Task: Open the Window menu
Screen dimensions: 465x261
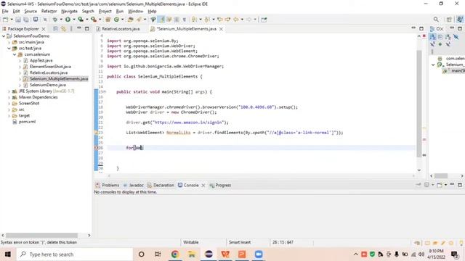Action: pos(136,12)
